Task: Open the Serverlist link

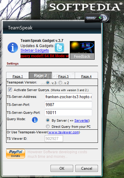Action: (x=81, y=121)
